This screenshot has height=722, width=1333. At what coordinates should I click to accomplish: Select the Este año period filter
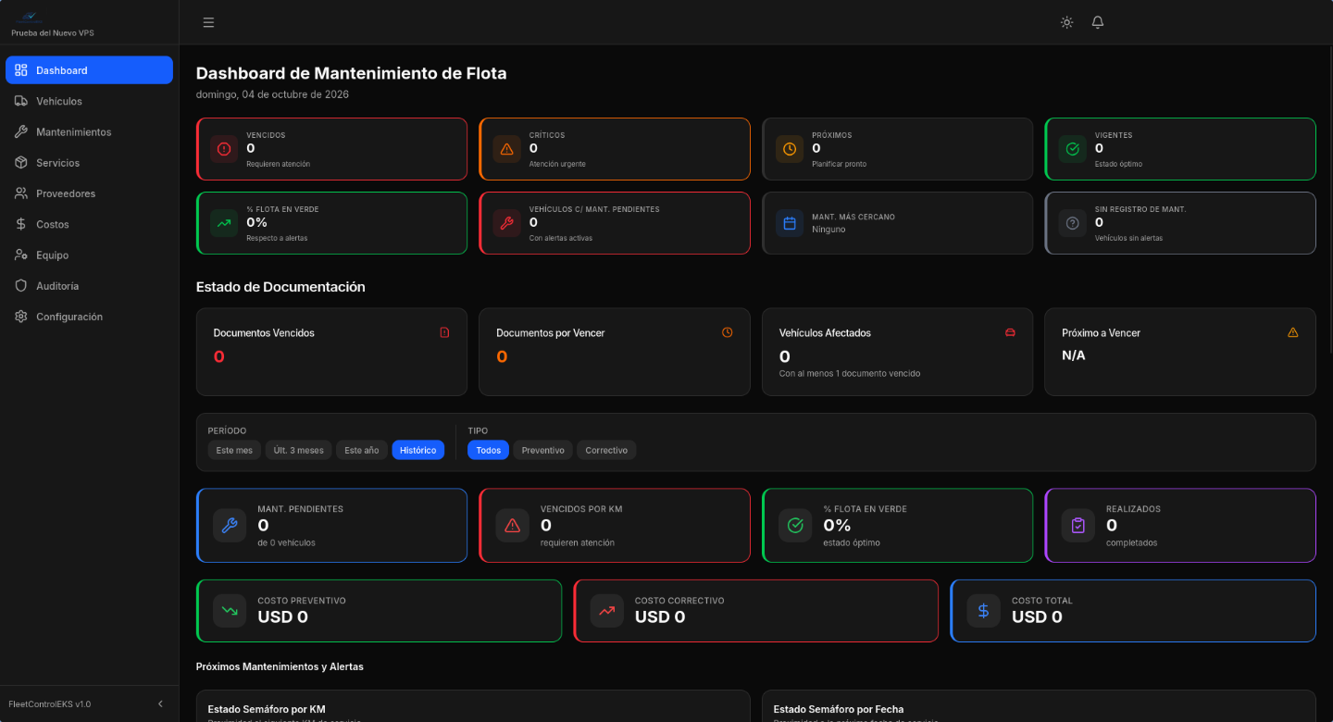pyautogui.click(x=361, y=450)
